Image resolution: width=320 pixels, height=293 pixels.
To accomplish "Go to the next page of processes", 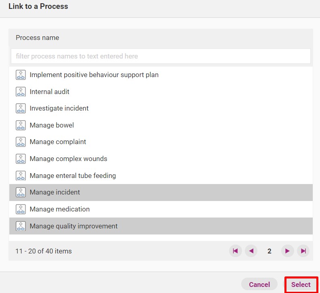I will (x=287, y=251).
